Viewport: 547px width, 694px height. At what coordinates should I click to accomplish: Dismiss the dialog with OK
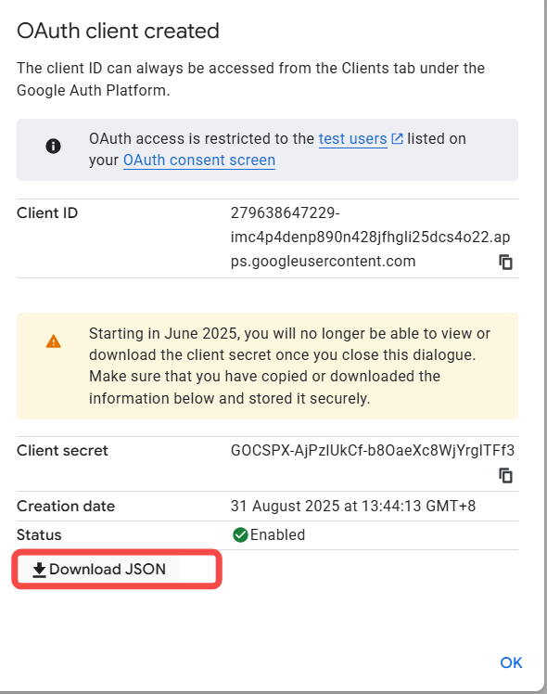pyautogui.click(x=511, y=662)
